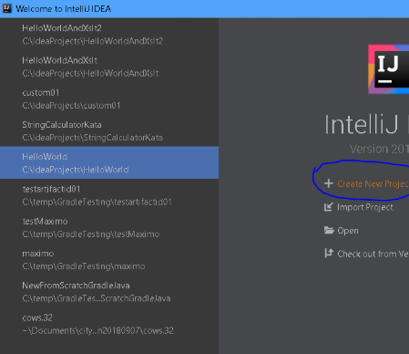Select the highlighted HelloWorld project

point(109,162)
